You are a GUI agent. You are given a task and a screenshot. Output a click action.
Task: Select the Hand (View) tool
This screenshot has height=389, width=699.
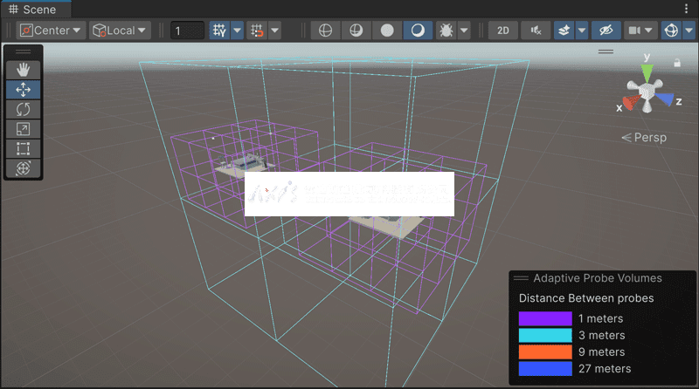[23, 69]
